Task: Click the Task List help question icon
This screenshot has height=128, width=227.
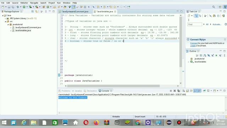Action: coord(226,24)
